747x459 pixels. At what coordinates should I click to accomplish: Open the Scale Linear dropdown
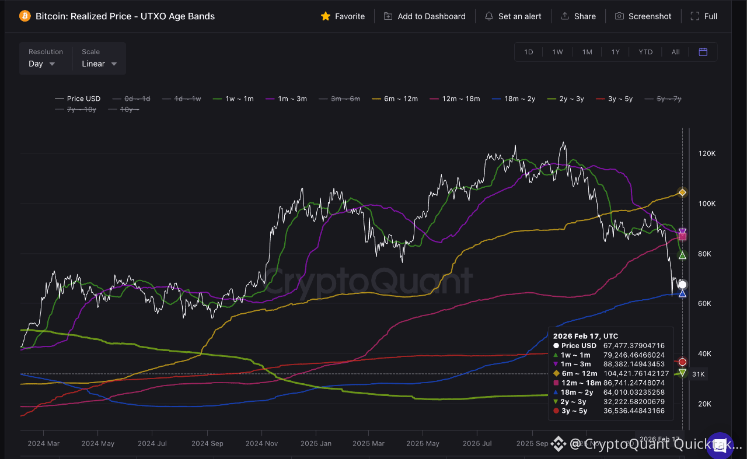[99, 64]
